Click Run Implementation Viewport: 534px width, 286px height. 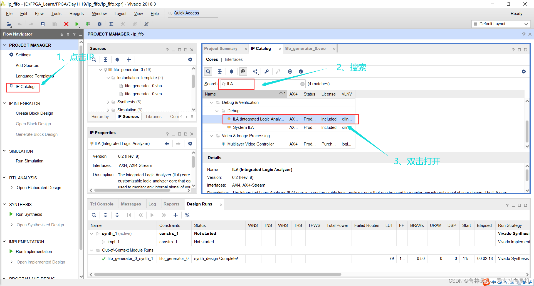point(34,252)
